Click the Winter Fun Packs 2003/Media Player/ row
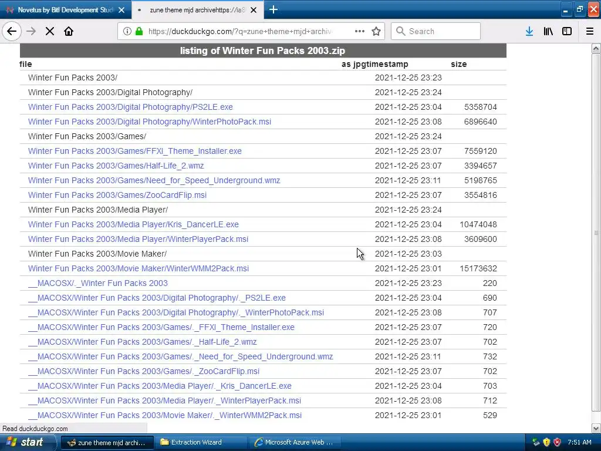This screenshot has width=601, height=451. click(x=263, y=210)
